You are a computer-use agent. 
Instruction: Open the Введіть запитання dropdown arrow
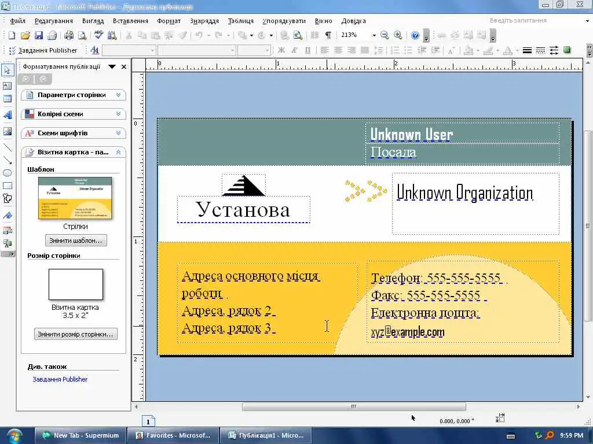coord(587,21)
